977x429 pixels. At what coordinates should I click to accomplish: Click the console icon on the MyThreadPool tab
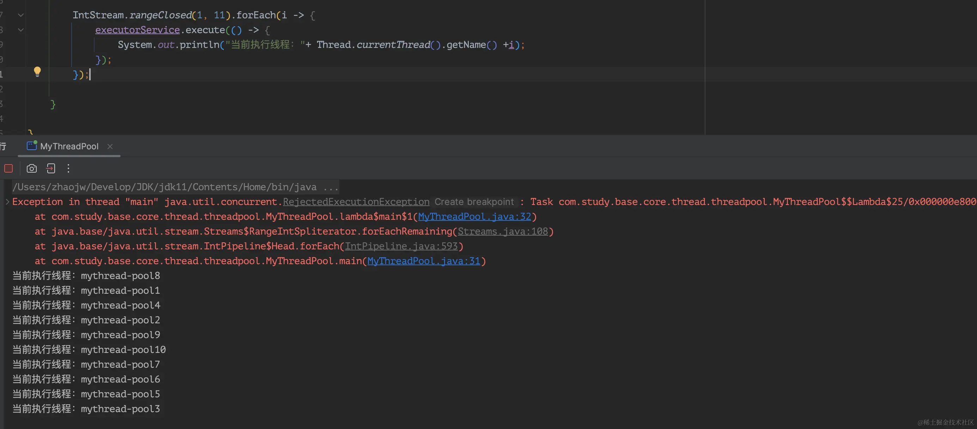[31, 146]
